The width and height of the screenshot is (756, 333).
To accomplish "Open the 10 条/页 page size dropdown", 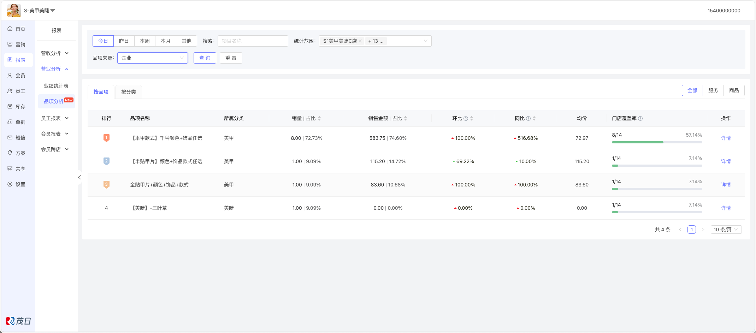I will tap(726, 230).
